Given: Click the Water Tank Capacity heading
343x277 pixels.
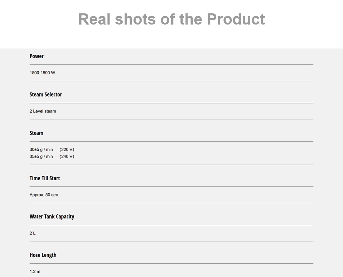Looking at the screenshot, I should [x=52, y=217].
